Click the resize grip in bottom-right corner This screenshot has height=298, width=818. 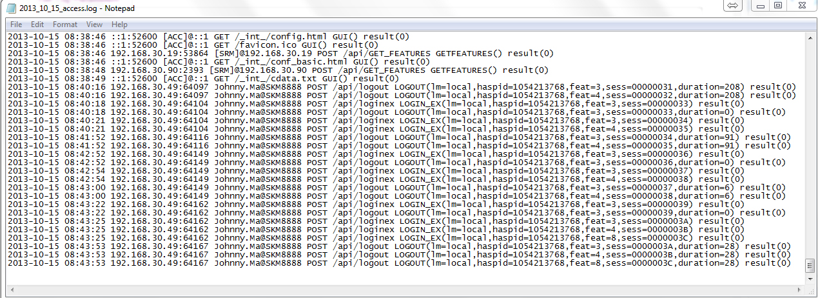click(x=811, y=291)
